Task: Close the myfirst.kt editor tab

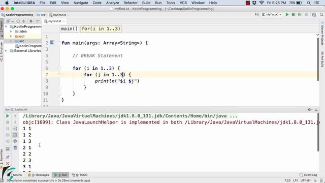Action: pos(64,21)
